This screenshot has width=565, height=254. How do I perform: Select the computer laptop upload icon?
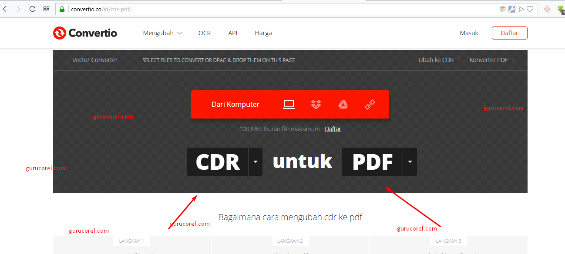pyautogui.click(x=289, y=104)
